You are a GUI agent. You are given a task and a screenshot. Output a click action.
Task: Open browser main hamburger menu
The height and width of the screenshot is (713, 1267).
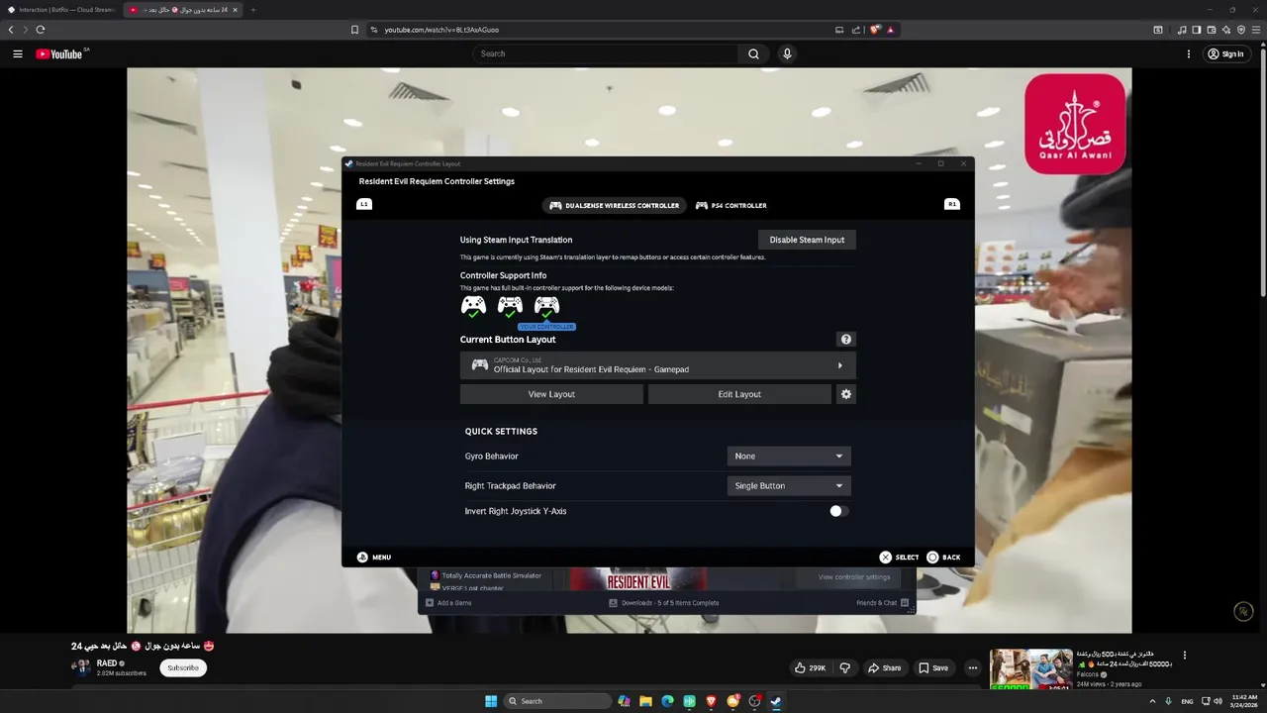coord(1256,30)
